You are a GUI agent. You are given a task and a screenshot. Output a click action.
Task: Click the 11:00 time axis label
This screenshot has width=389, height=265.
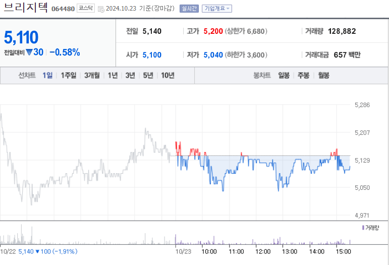[236, 251]
